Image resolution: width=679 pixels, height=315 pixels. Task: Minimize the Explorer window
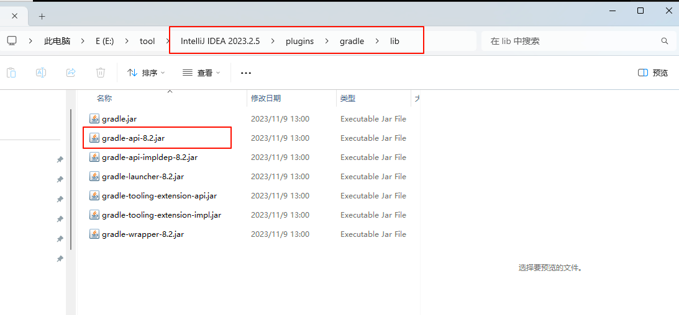[x=612, y=11]
